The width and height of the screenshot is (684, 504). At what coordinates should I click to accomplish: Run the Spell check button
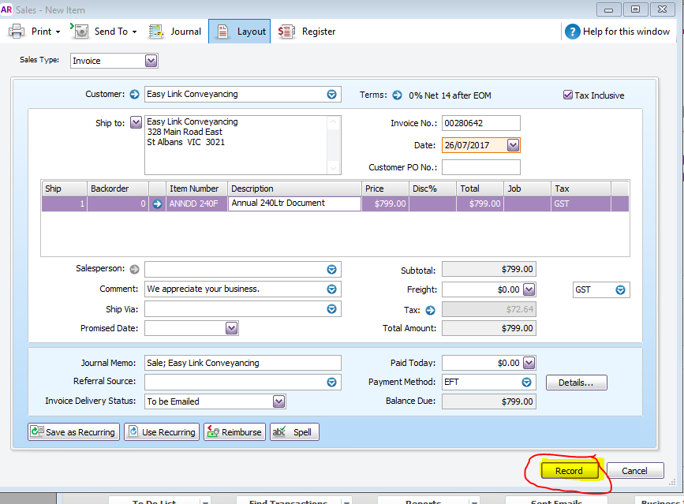(294, 431)
